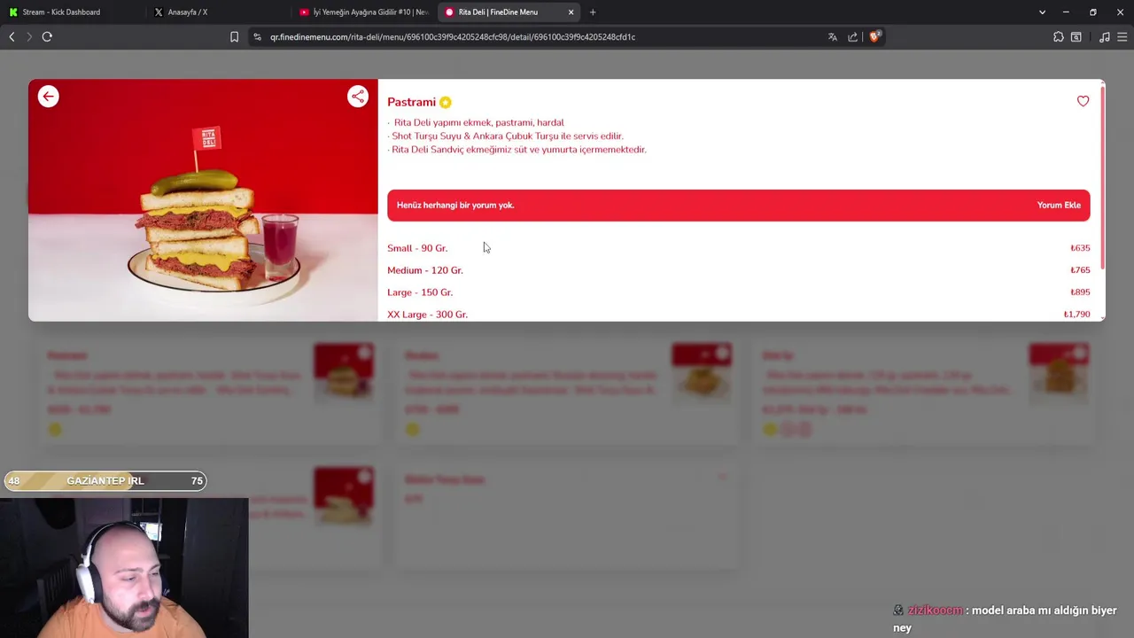This screenshot has width=1134, height=638.
Task: Toggle the browser sidebar panel icon
Action: coord(1076,36)
